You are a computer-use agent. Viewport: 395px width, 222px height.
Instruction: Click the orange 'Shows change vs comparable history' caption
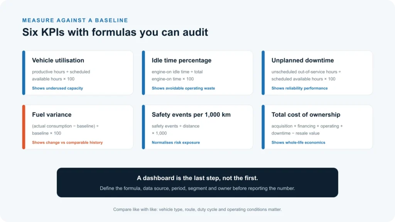[67, 143]
